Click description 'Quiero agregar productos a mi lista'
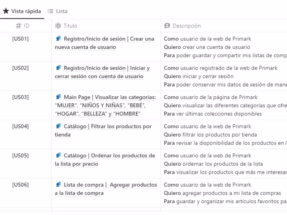The width and height of the screenshot is (287, 215). click(x=222, y=193)
